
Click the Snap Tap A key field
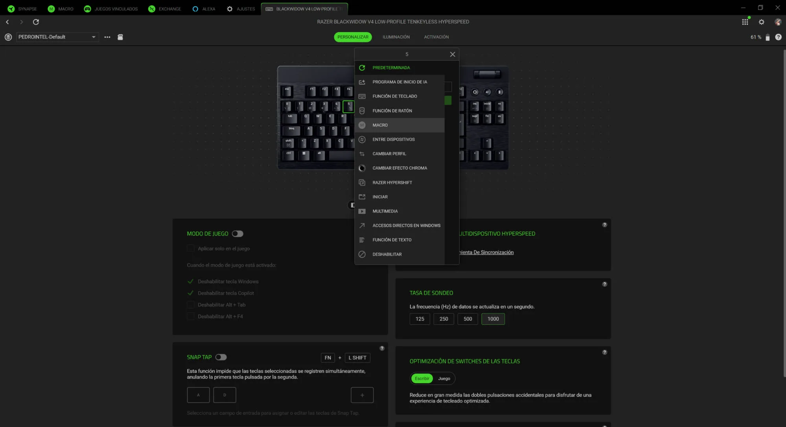[x=198, y=395]
